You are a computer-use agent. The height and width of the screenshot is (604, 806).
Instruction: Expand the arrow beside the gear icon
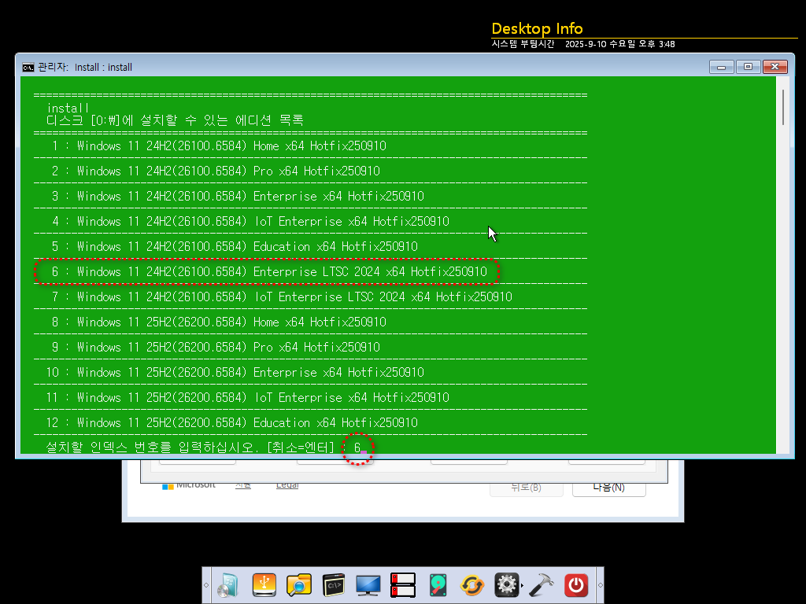pyautogui.click(x=523, y=585)
